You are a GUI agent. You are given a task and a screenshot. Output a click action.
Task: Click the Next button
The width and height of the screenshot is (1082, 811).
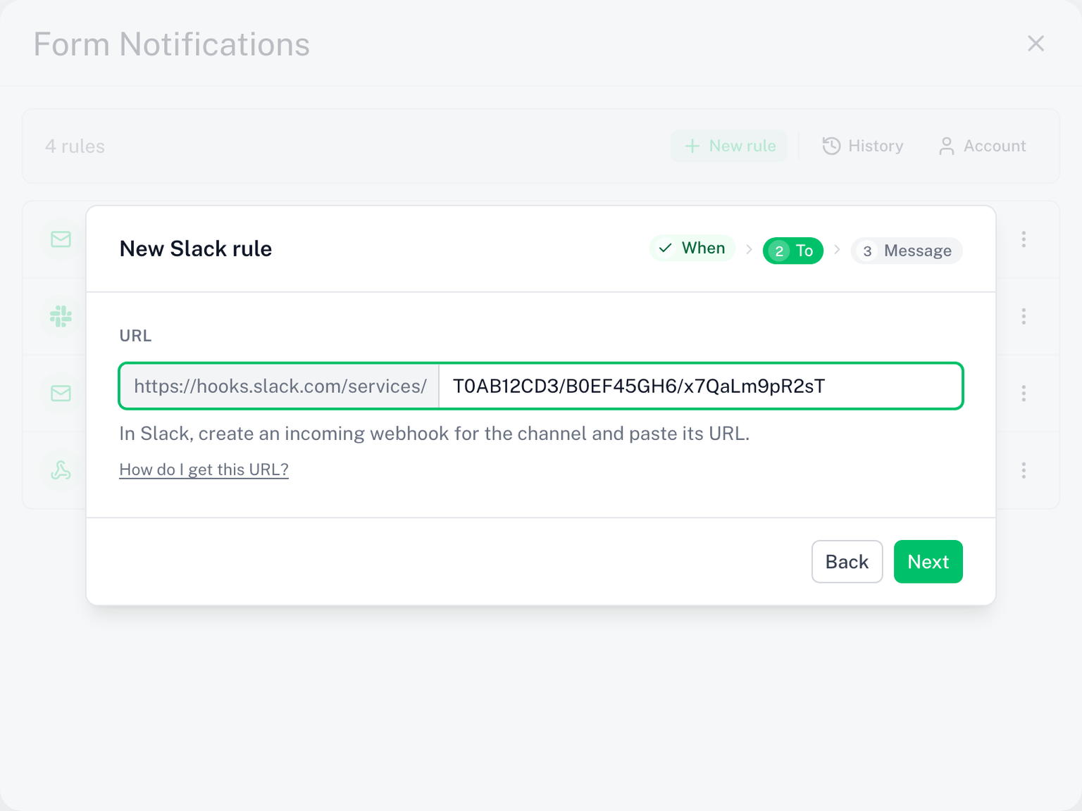(928, 562)
